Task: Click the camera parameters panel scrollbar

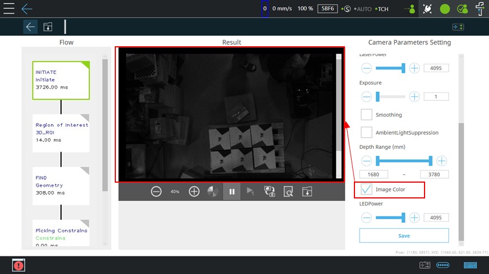Action: click(461, 182)
